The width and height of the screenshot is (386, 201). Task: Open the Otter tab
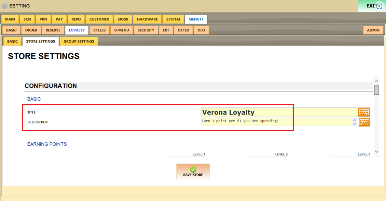click(x=184, y=30)
